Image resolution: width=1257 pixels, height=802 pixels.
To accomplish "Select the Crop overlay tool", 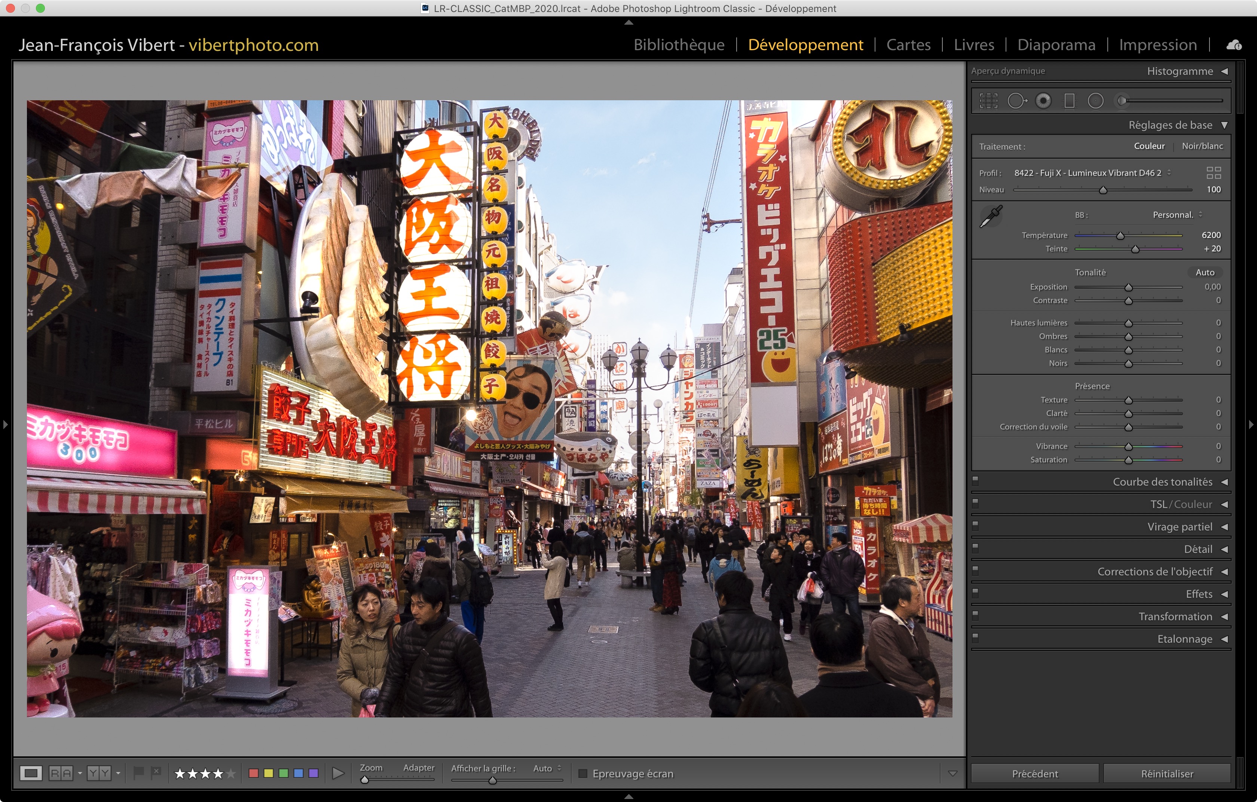I will (x=988, y=101).
